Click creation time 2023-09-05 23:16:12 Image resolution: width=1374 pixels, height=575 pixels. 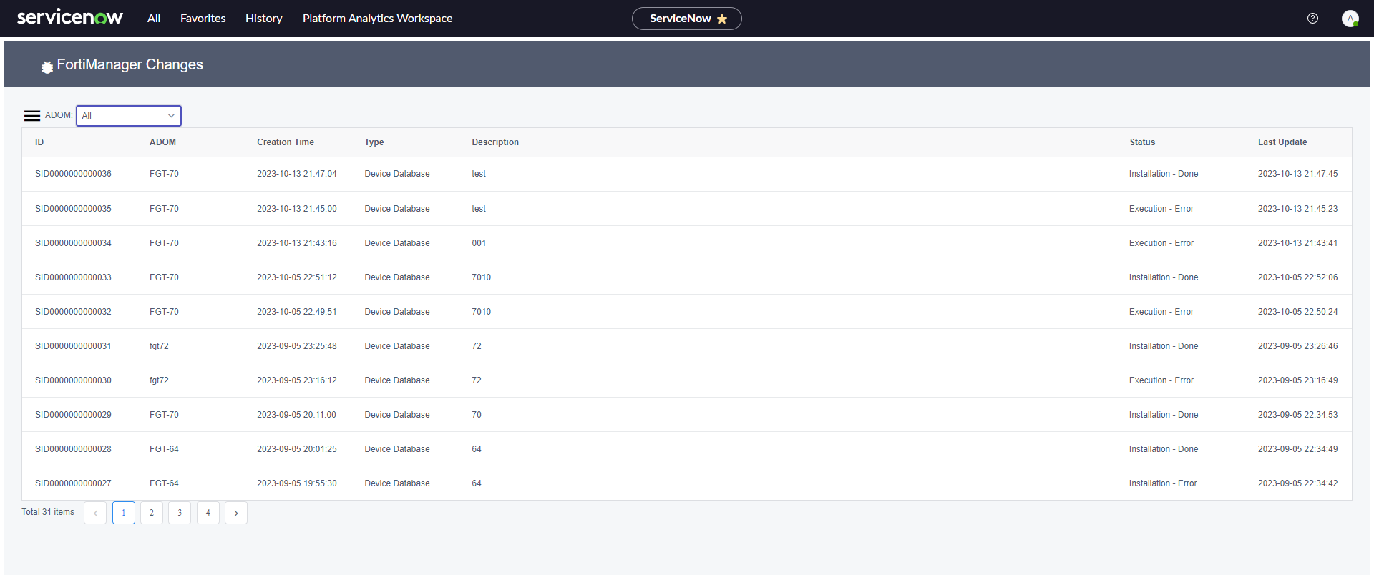click(x=297, y=380)
